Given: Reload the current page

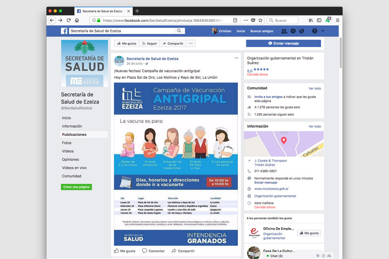Looking at the screenshot, I should point(69,20).
